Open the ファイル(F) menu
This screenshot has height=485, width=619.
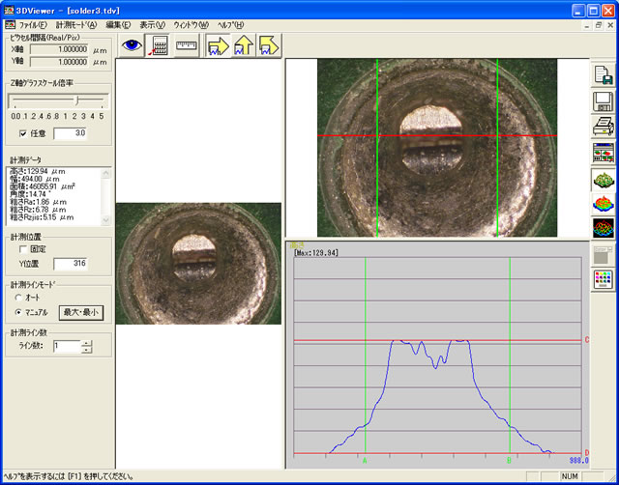[x=33, y=23]
